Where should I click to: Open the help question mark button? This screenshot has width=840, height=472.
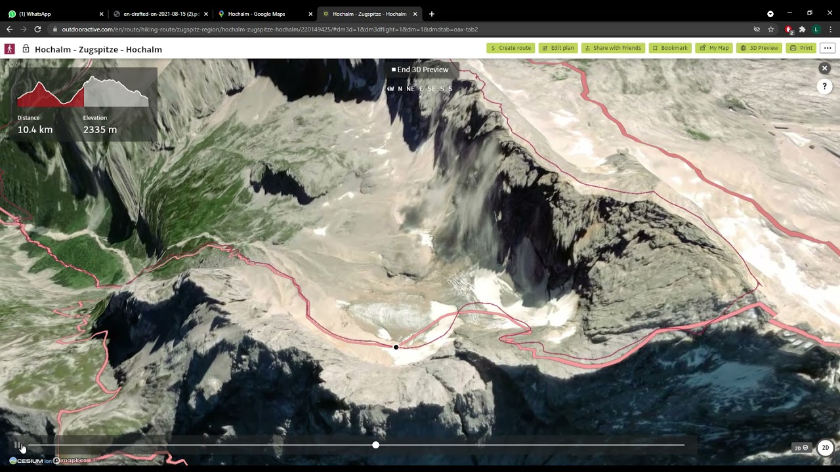point(825,87)
